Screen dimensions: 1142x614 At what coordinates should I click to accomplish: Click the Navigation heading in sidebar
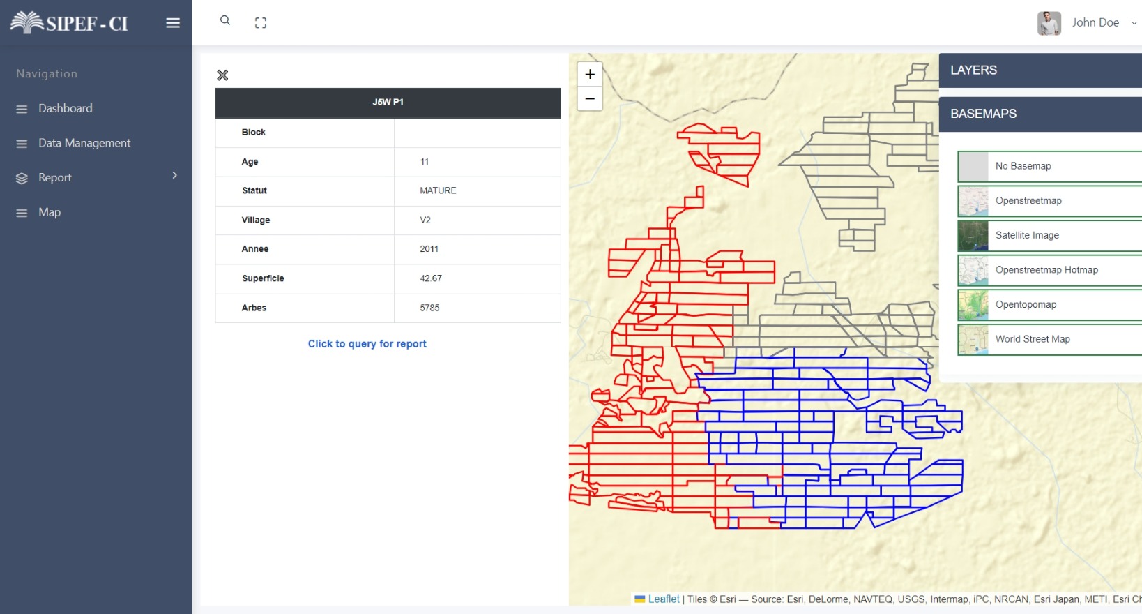(47, 74)
